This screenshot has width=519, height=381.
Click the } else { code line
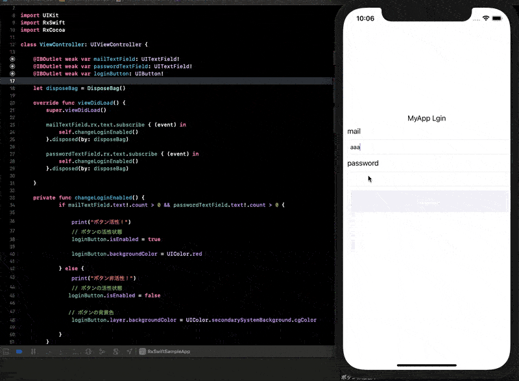[x=71, y=268]
